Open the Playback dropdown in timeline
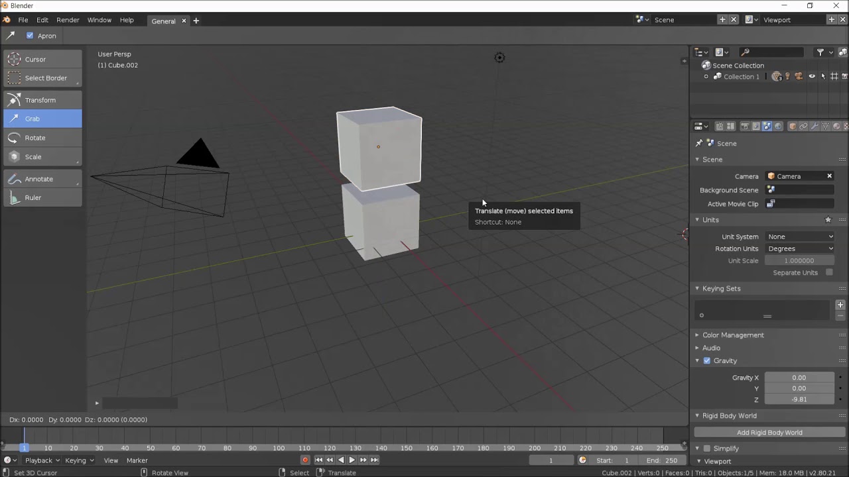Viewport: 849px width, 477px height. tap(42, 460)
